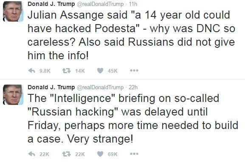
Task: Open more options on the briefing tweet
Action: point(134,154)
